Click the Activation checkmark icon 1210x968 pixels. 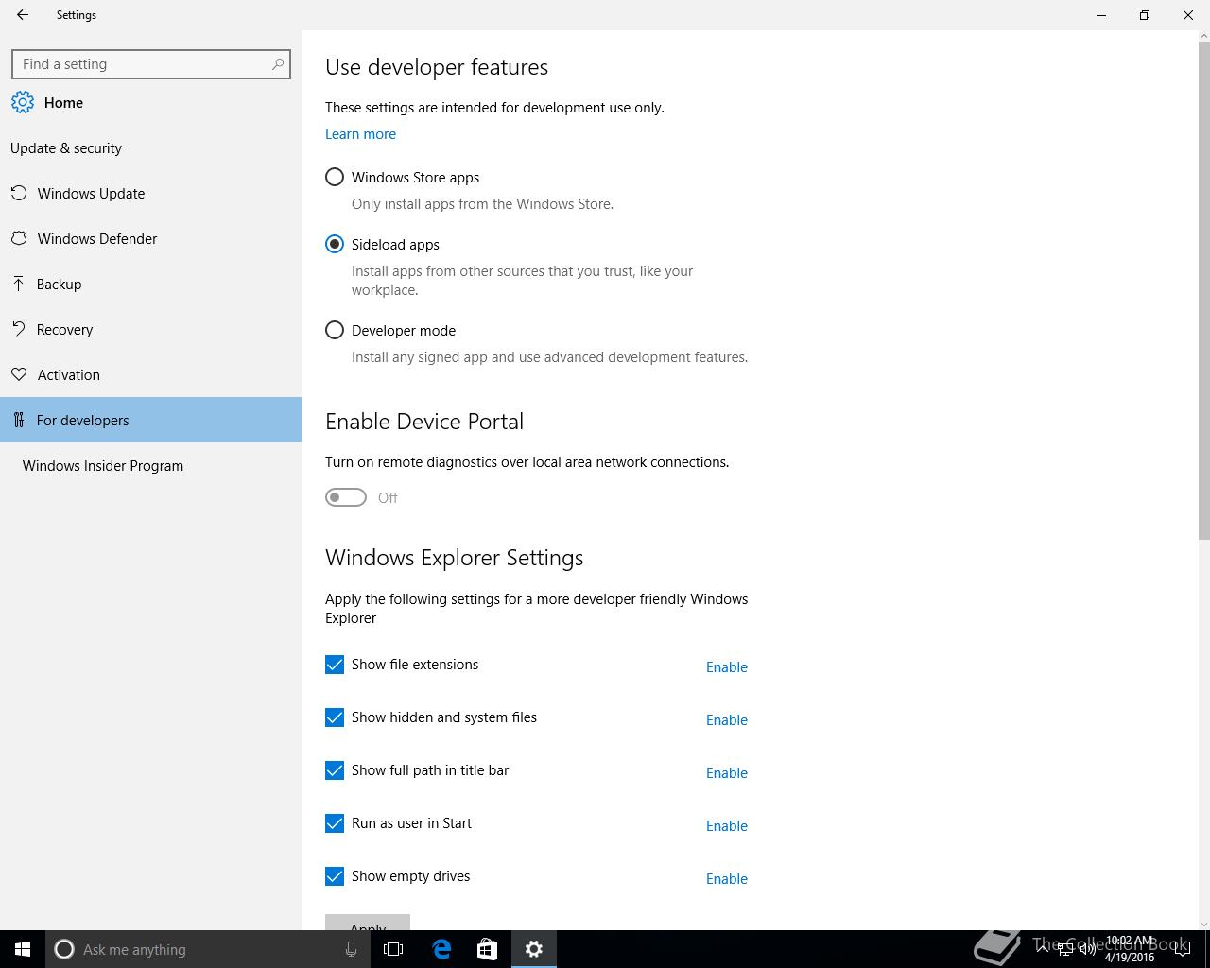[x=19, y=374]
